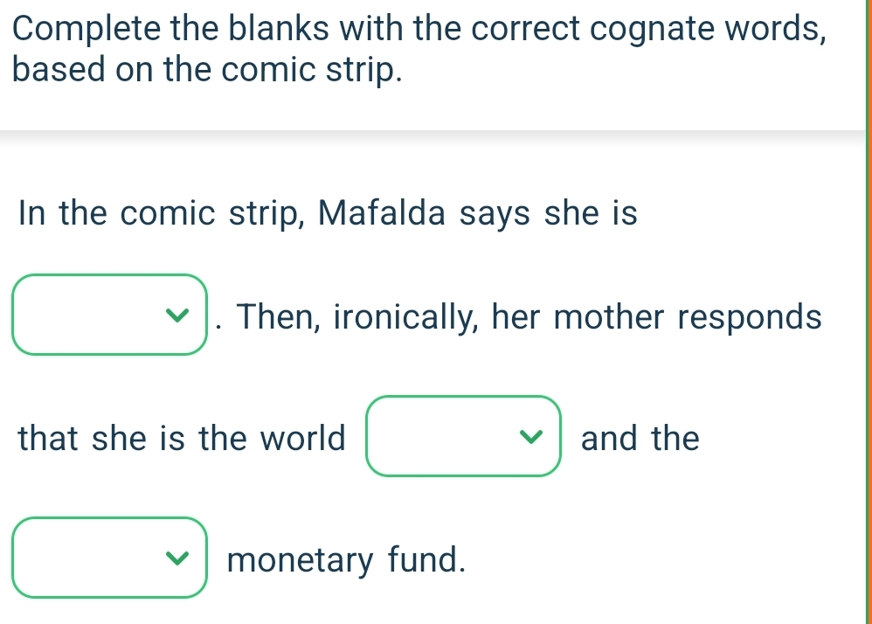Click the text "monetary fund."
This screenshot has height=624, width=872.
(344, 558)
